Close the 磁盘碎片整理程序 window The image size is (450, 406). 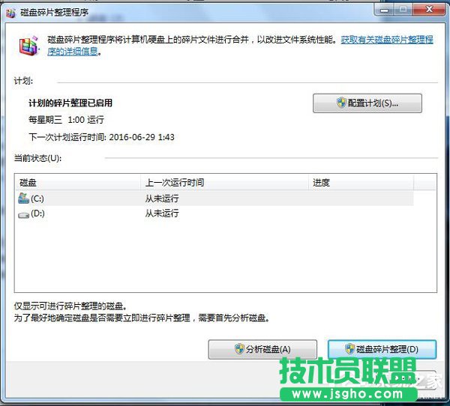click(x=429, y=10)
